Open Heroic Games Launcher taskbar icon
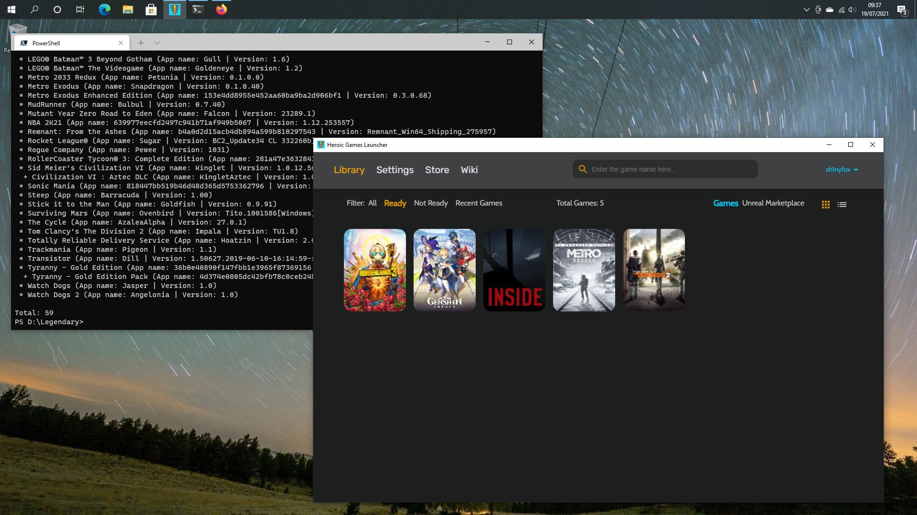The width and height of the screenshot is (917, 515). (175, 10)
